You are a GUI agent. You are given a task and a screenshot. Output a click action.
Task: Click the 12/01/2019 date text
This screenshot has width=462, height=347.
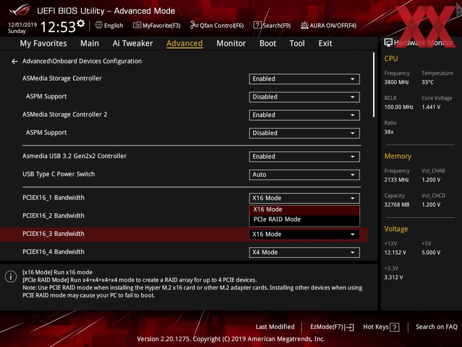22,25
